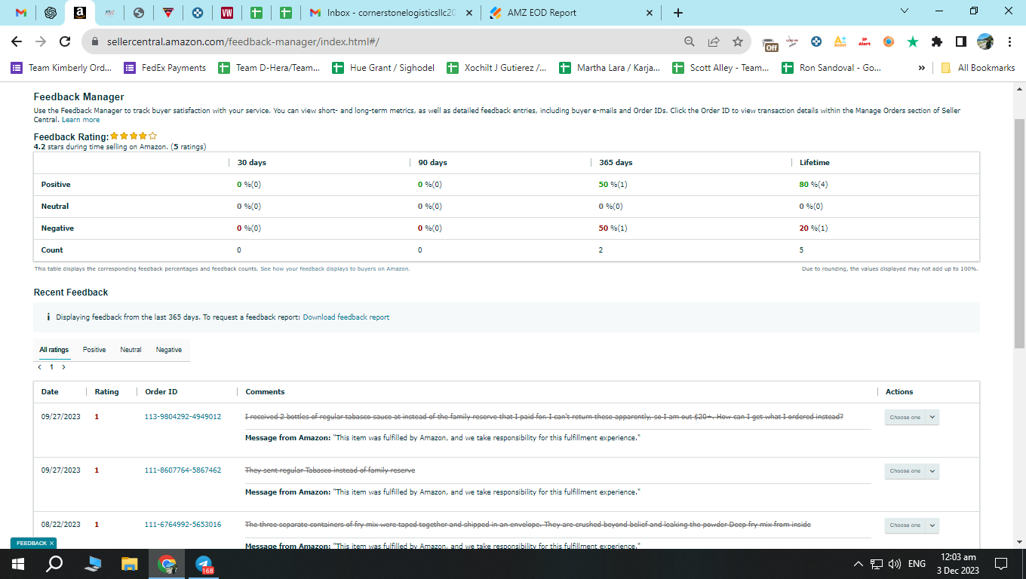
Task: Go to the next feedback page arrow
Action: [x=63, y=367]
